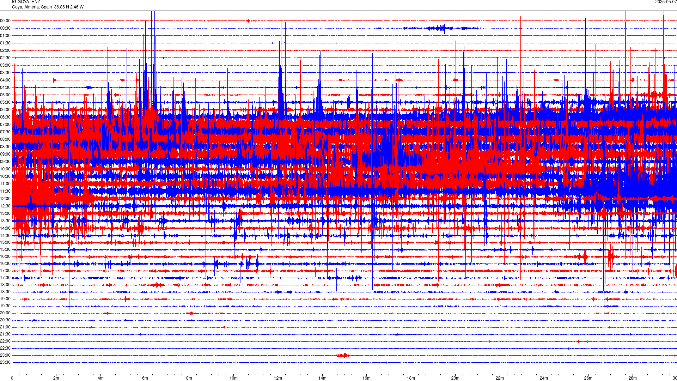Image resolution: width=677 pixels, height=381 pixels.
Task: Select the 04:00 trace time label
Action: pos(5,80)
